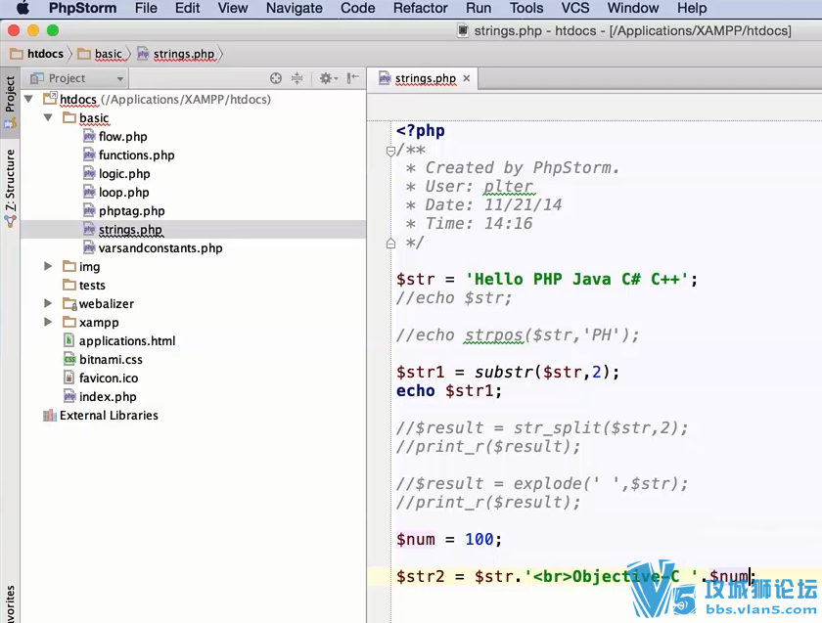Select the strings.php editor tab
822x623 pixels.
tap(425, 78)
